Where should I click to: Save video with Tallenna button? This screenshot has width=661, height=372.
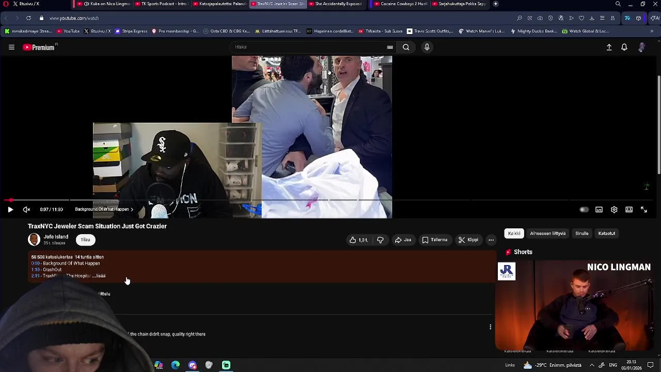[x=435, y=240]
